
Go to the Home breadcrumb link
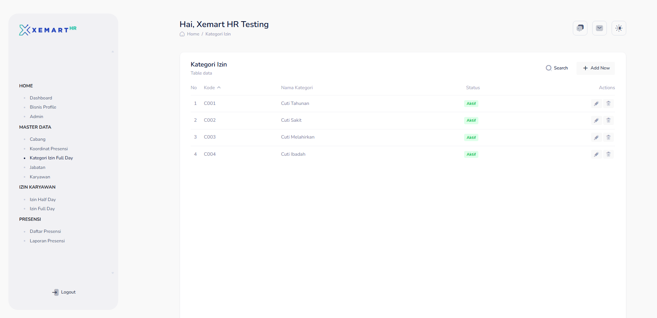pos(193,34)
